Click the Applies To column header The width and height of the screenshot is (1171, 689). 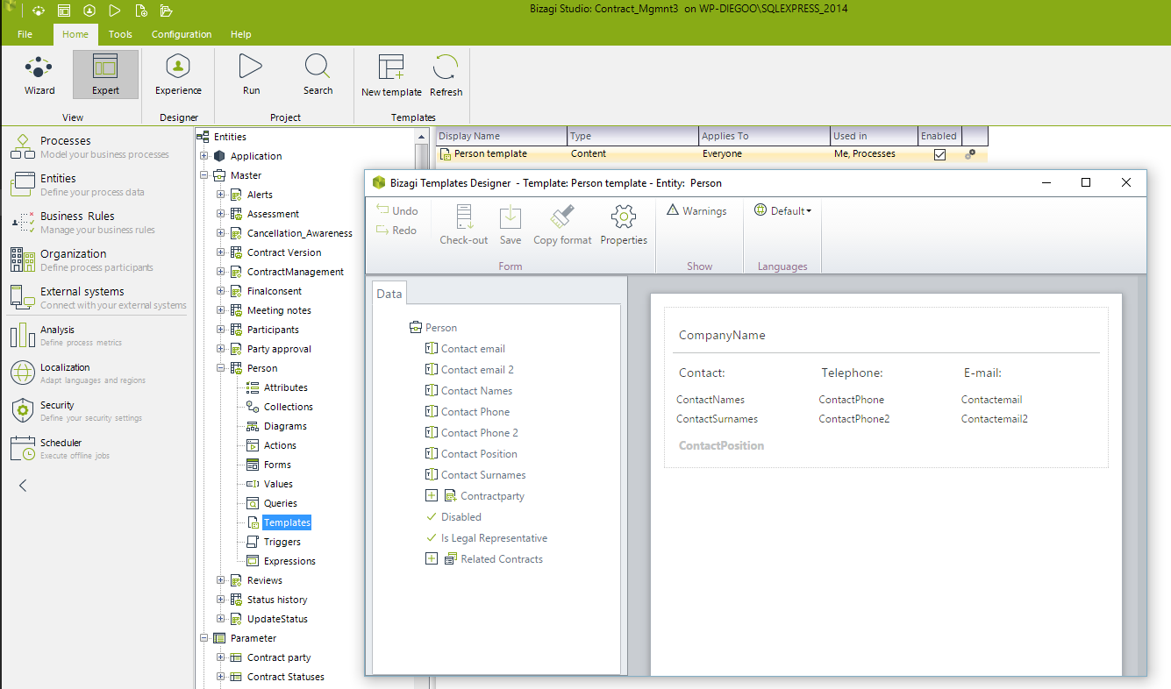(x=764, y=136)
